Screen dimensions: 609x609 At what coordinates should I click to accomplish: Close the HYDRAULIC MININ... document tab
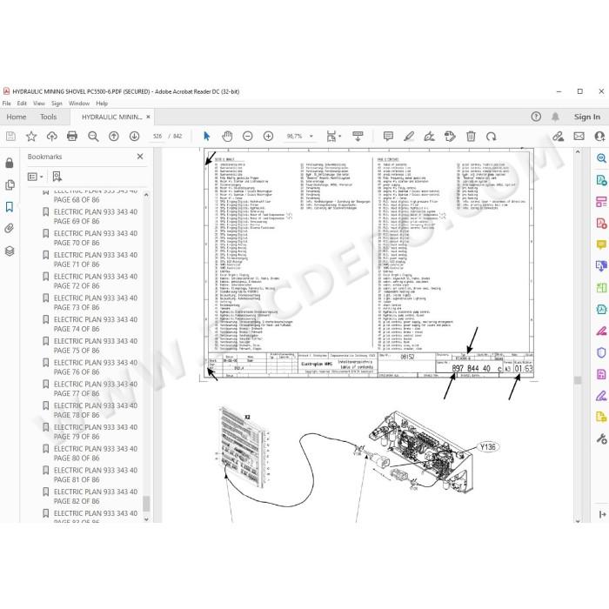pyautogui.click(x=149, y=117)
